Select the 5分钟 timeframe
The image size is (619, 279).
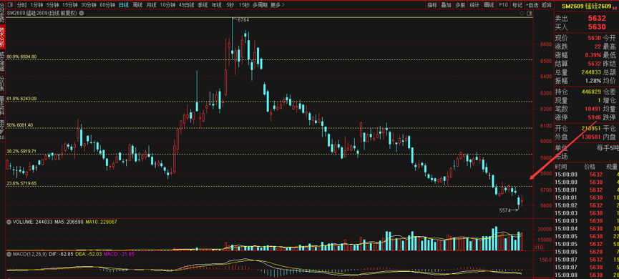pyautogui.click(x=52, y=5)
